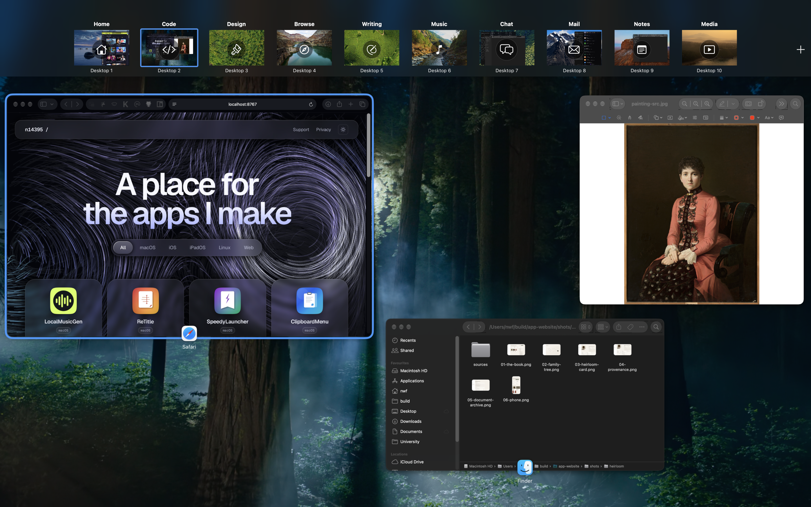This screenshot has width=811, height=507.
Task: Open Adjust Color sliders tool in Preview
Action: pos(695,118)
